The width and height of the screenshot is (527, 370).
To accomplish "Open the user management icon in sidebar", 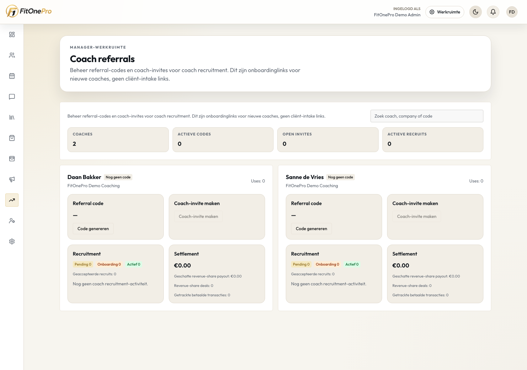I will click(12, 221).
